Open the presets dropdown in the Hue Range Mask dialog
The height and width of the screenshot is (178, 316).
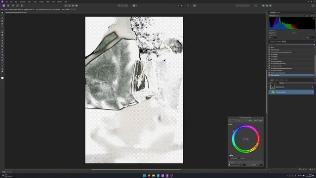(x=233, y=121)
